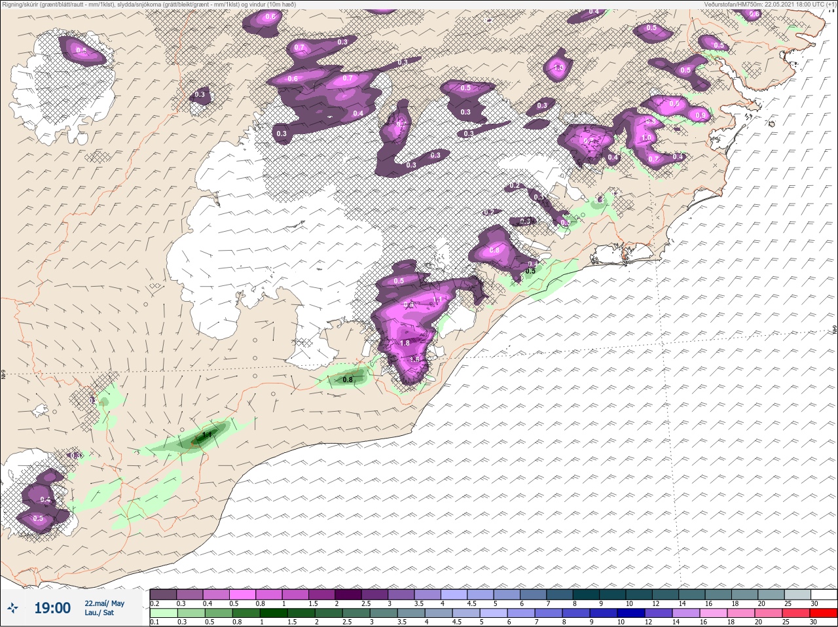Click the 19:00 forecast time display
The width and height of the screenshot is (838, 627).
52,608
